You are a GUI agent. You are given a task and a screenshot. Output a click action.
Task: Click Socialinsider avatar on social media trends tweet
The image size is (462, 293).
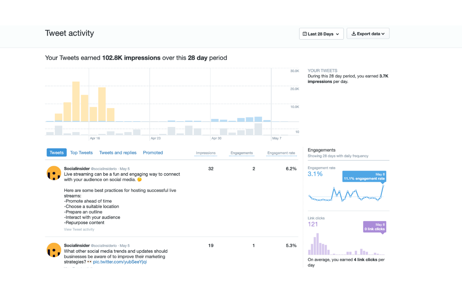tap(54, 250)
